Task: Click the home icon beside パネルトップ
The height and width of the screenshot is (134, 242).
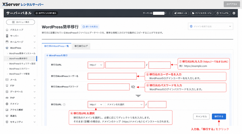Action: [7, 30]
